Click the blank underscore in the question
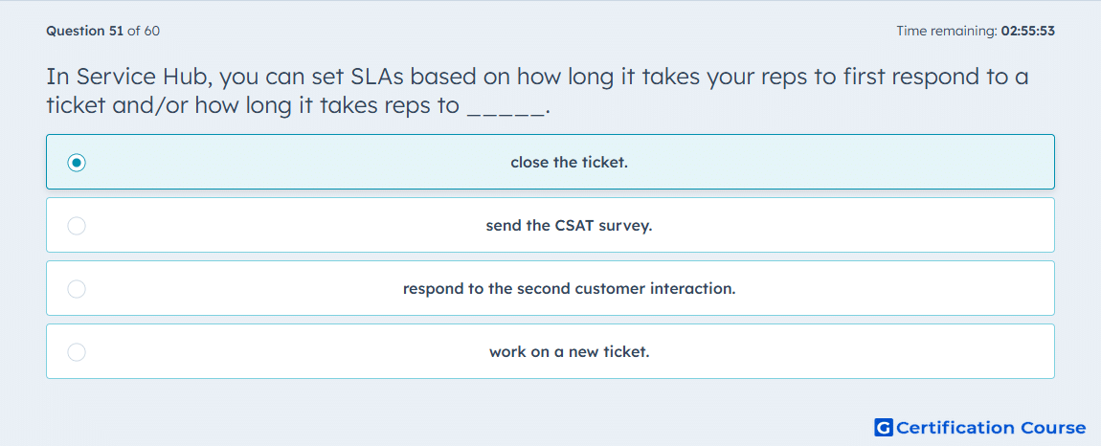The image size is (1101, 446). 506,107
